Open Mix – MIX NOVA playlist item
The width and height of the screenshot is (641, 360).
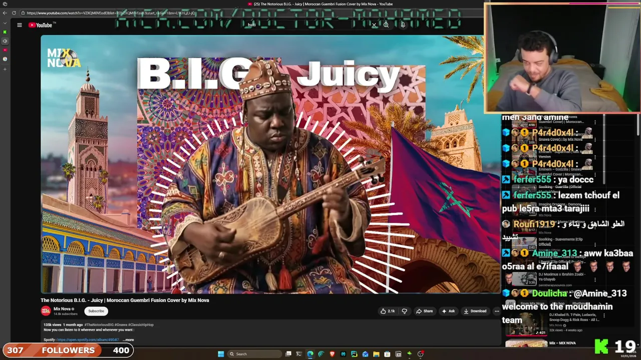tap(562, 343)
